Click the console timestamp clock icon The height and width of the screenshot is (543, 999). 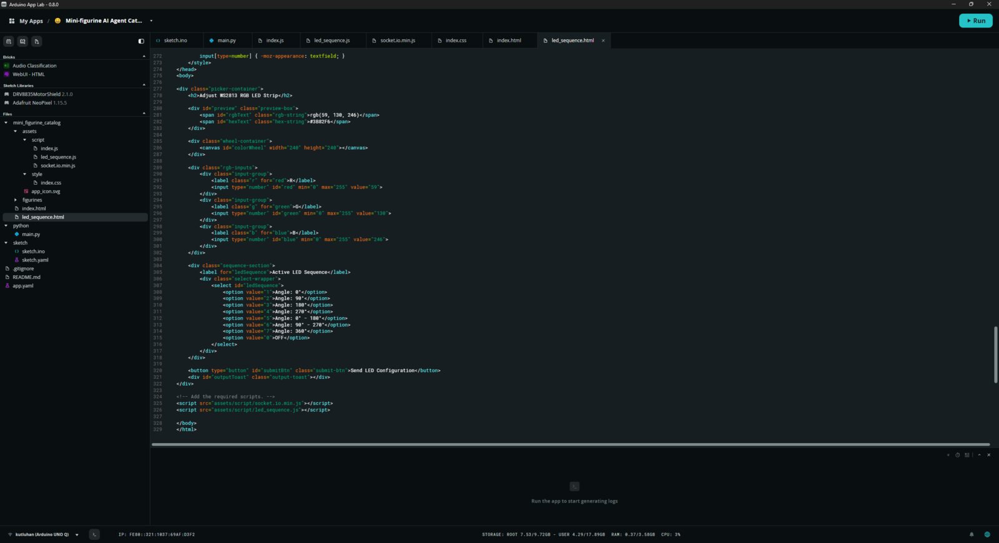(957, 455)
